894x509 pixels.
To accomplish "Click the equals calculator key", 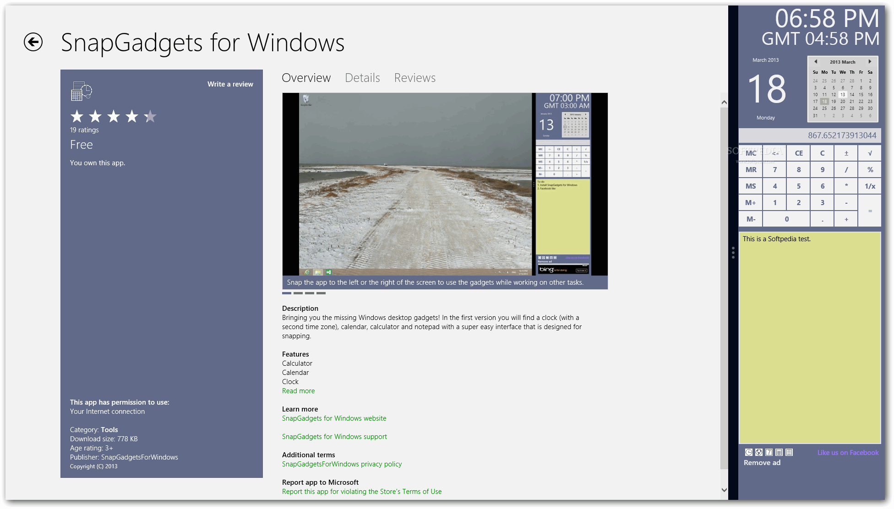I will coord(870,211).
